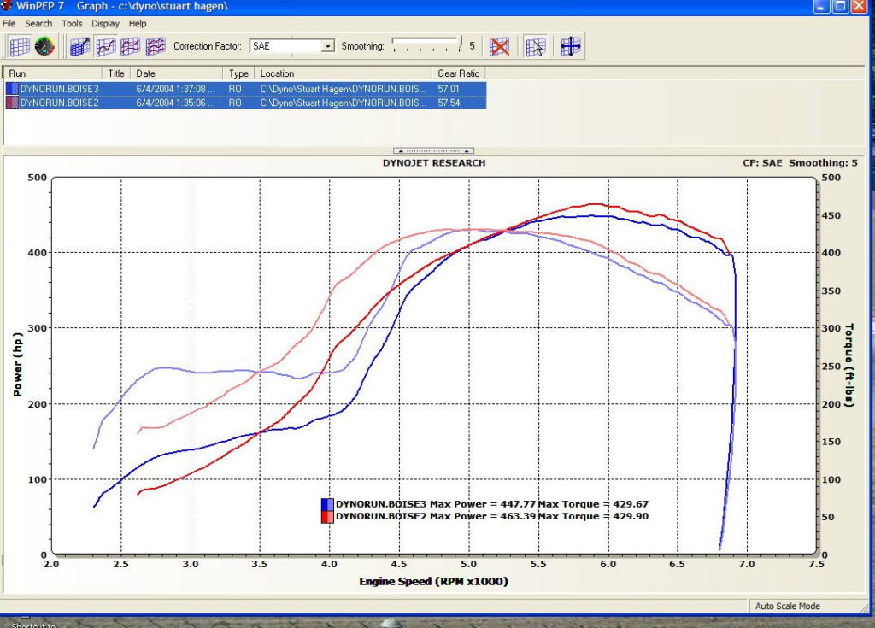The width and height of the screenshot is (875, 628).
Task: Open the Tools menu
Action: tap(71, 23)
